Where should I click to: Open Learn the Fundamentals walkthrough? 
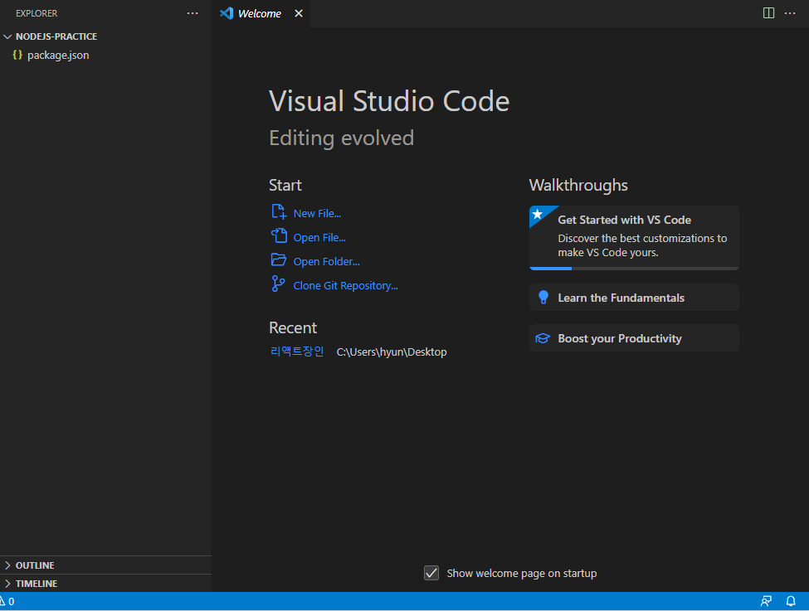pyautogui.click(x=634, y=298)
